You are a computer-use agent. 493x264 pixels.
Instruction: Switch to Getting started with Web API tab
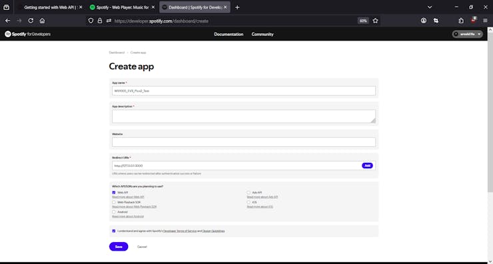[50, 7]
